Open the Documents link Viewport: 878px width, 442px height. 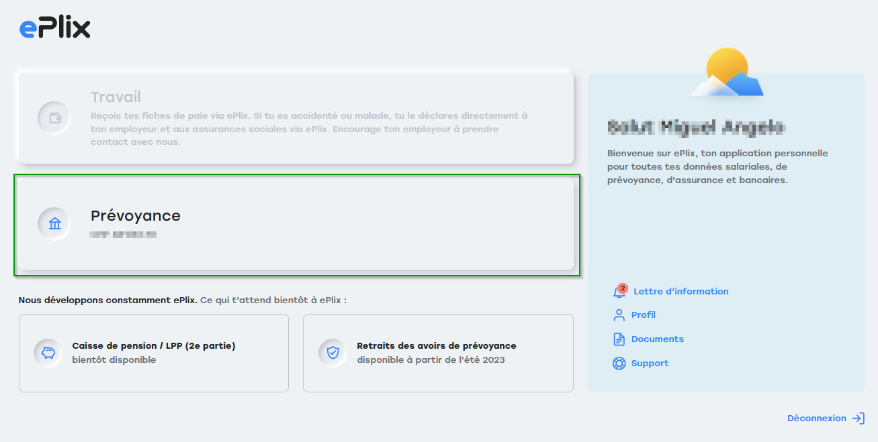coord(658,339)
